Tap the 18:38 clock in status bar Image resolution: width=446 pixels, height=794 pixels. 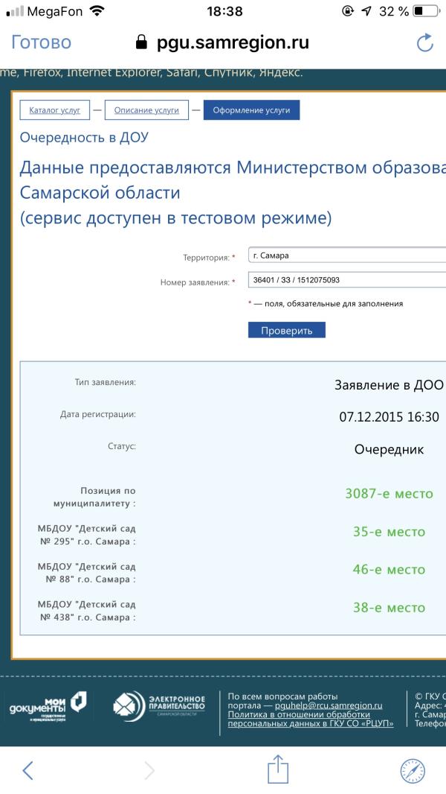(x=224, y=10)
